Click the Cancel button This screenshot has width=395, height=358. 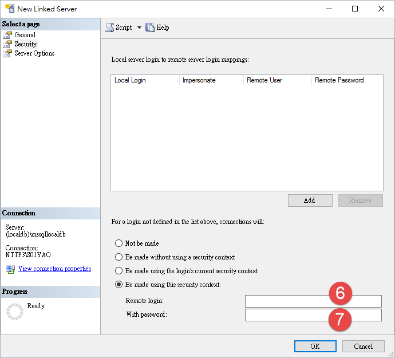(x=364, y=347)
